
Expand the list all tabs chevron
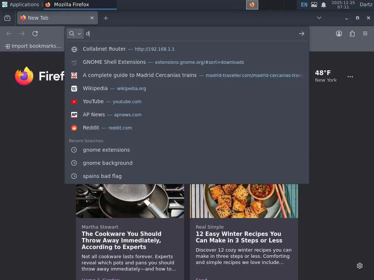pos(319,18)
